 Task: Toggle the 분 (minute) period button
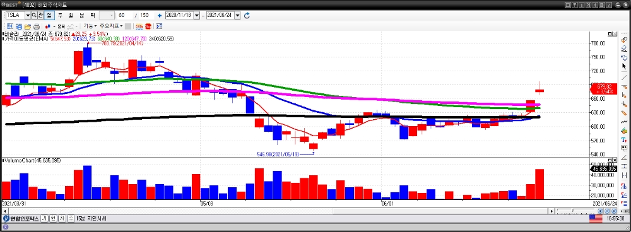click(81, 15)
